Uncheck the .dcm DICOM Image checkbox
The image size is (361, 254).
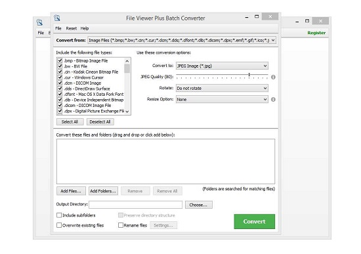coord(60,83)
